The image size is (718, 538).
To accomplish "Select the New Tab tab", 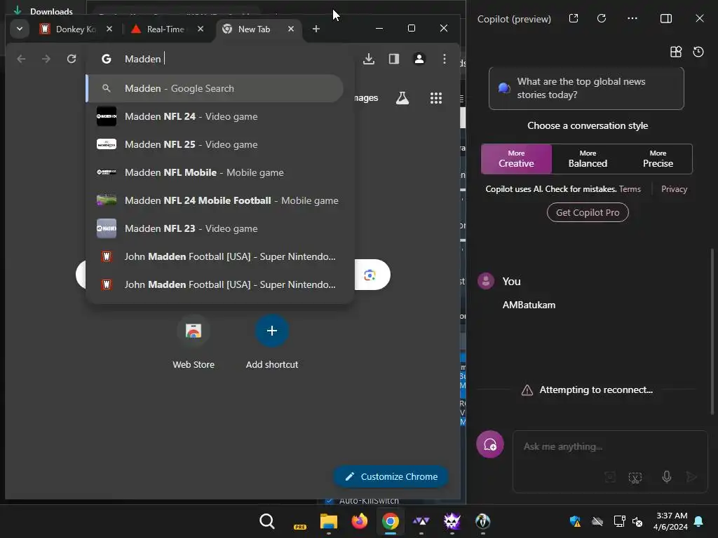I will coord(254,29).
